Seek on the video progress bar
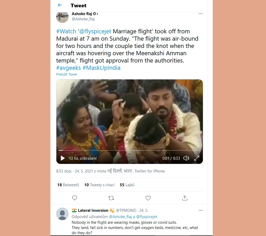 point(129,150)
